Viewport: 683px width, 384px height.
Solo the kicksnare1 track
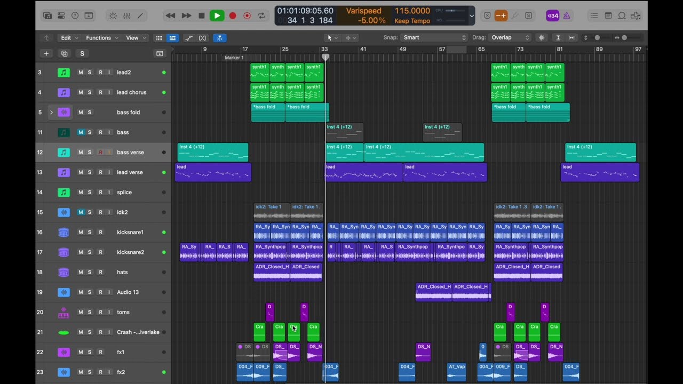(90, 233)
